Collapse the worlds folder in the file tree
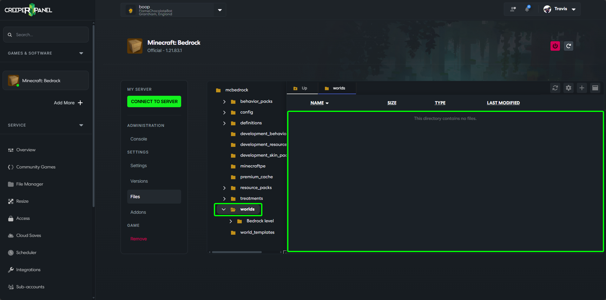This screenshot has width=606, height=300. [x=224, y=209]
